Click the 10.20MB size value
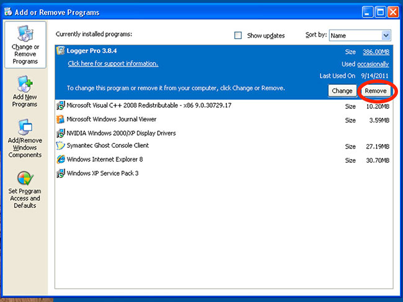Viewport: 403px width, 302px height. tap(378, 106)
